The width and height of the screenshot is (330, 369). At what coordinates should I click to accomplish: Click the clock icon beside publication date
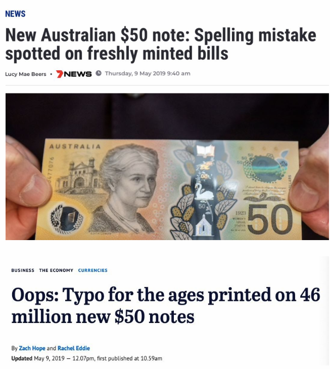(99, 73)
